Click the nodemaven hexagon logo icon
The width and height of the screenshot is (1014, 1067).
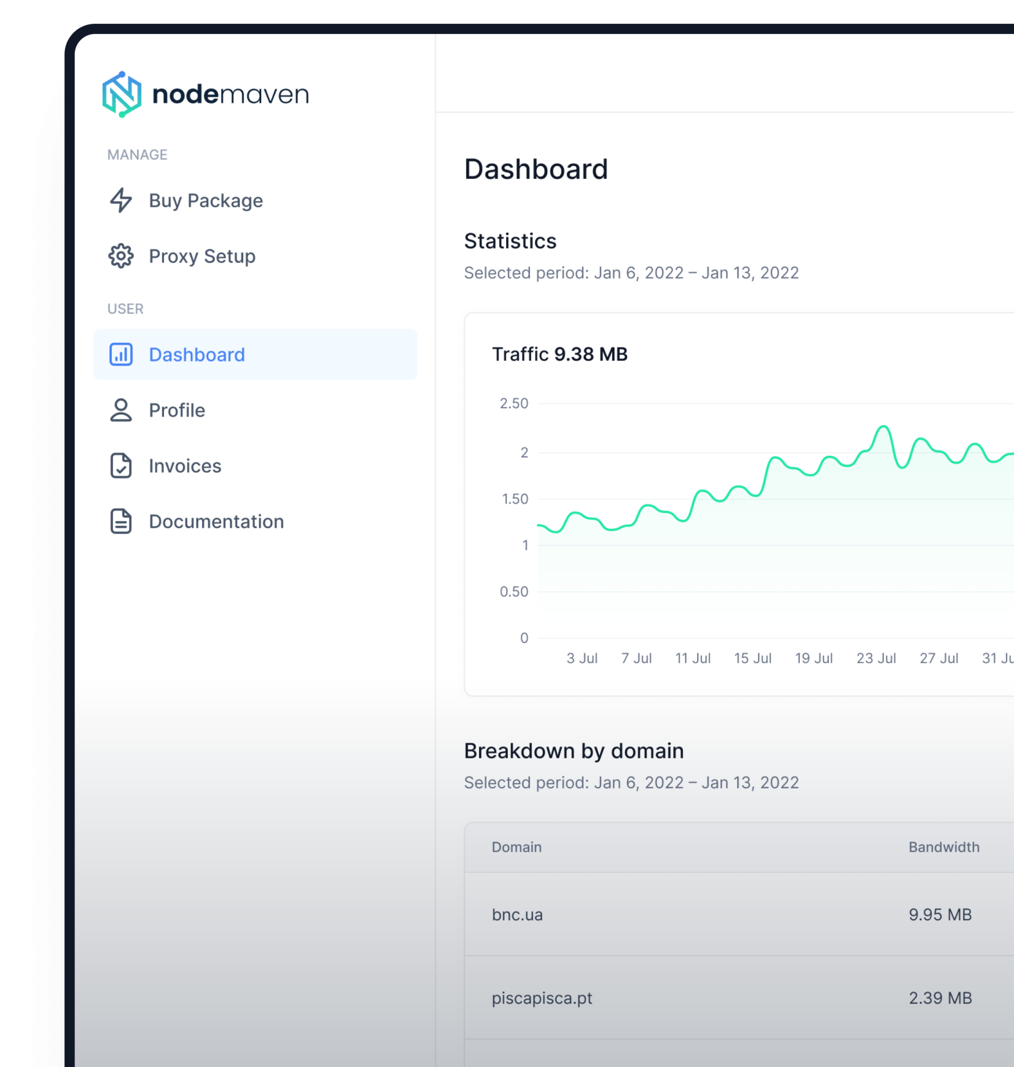coord(122,94)
